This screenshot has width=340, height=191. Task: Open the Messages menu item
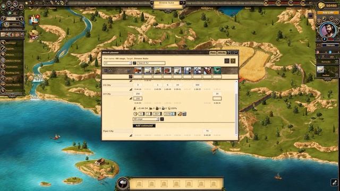click(x=12, y=43)
